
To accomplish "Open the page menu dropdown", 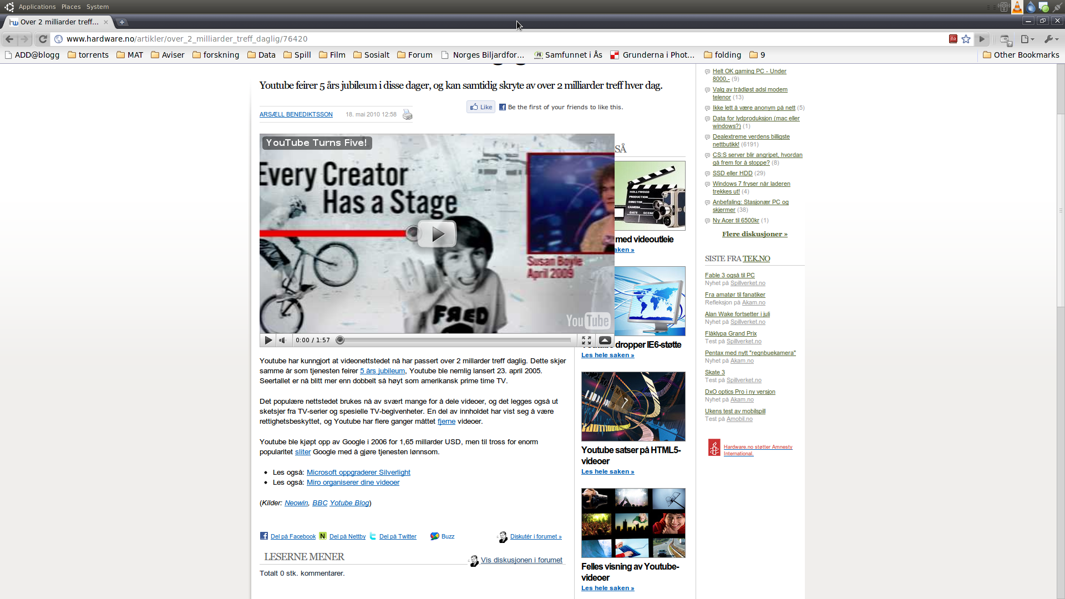I will click(1027, 39).
